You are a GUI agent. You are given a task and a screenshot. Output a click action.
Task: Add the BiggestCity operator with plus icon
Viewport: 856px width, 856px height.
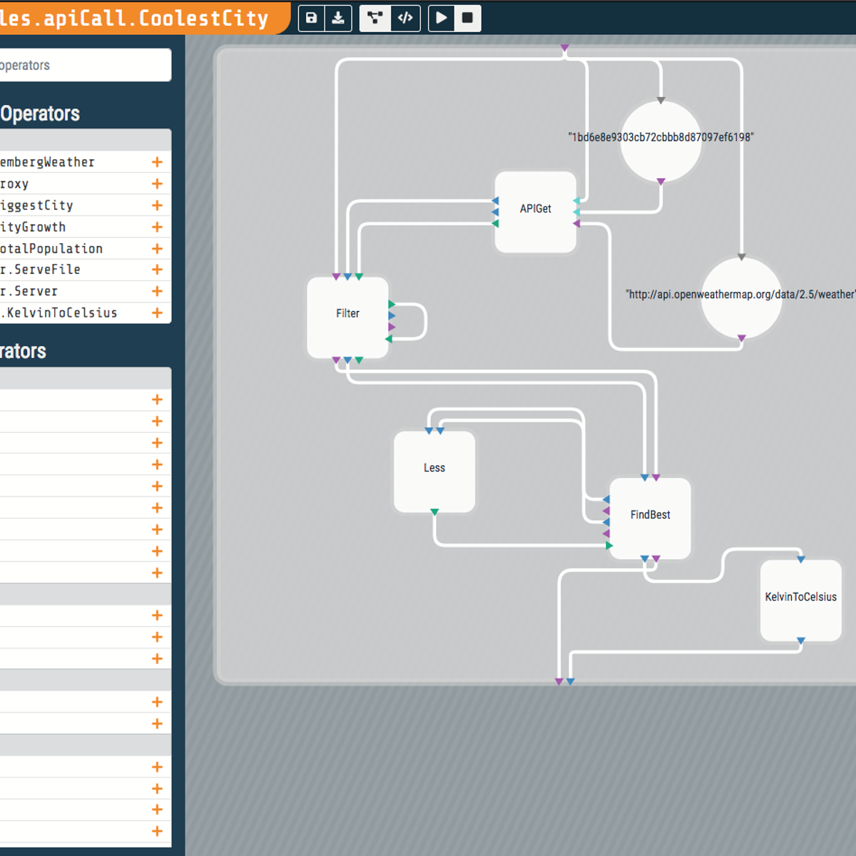[x=157, y=205]
